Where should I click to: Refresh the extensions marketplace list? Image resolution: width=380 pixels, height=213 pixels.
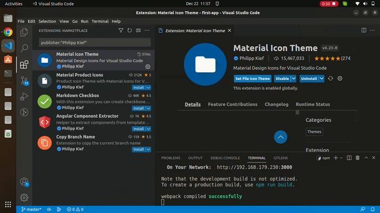(129, 30)
